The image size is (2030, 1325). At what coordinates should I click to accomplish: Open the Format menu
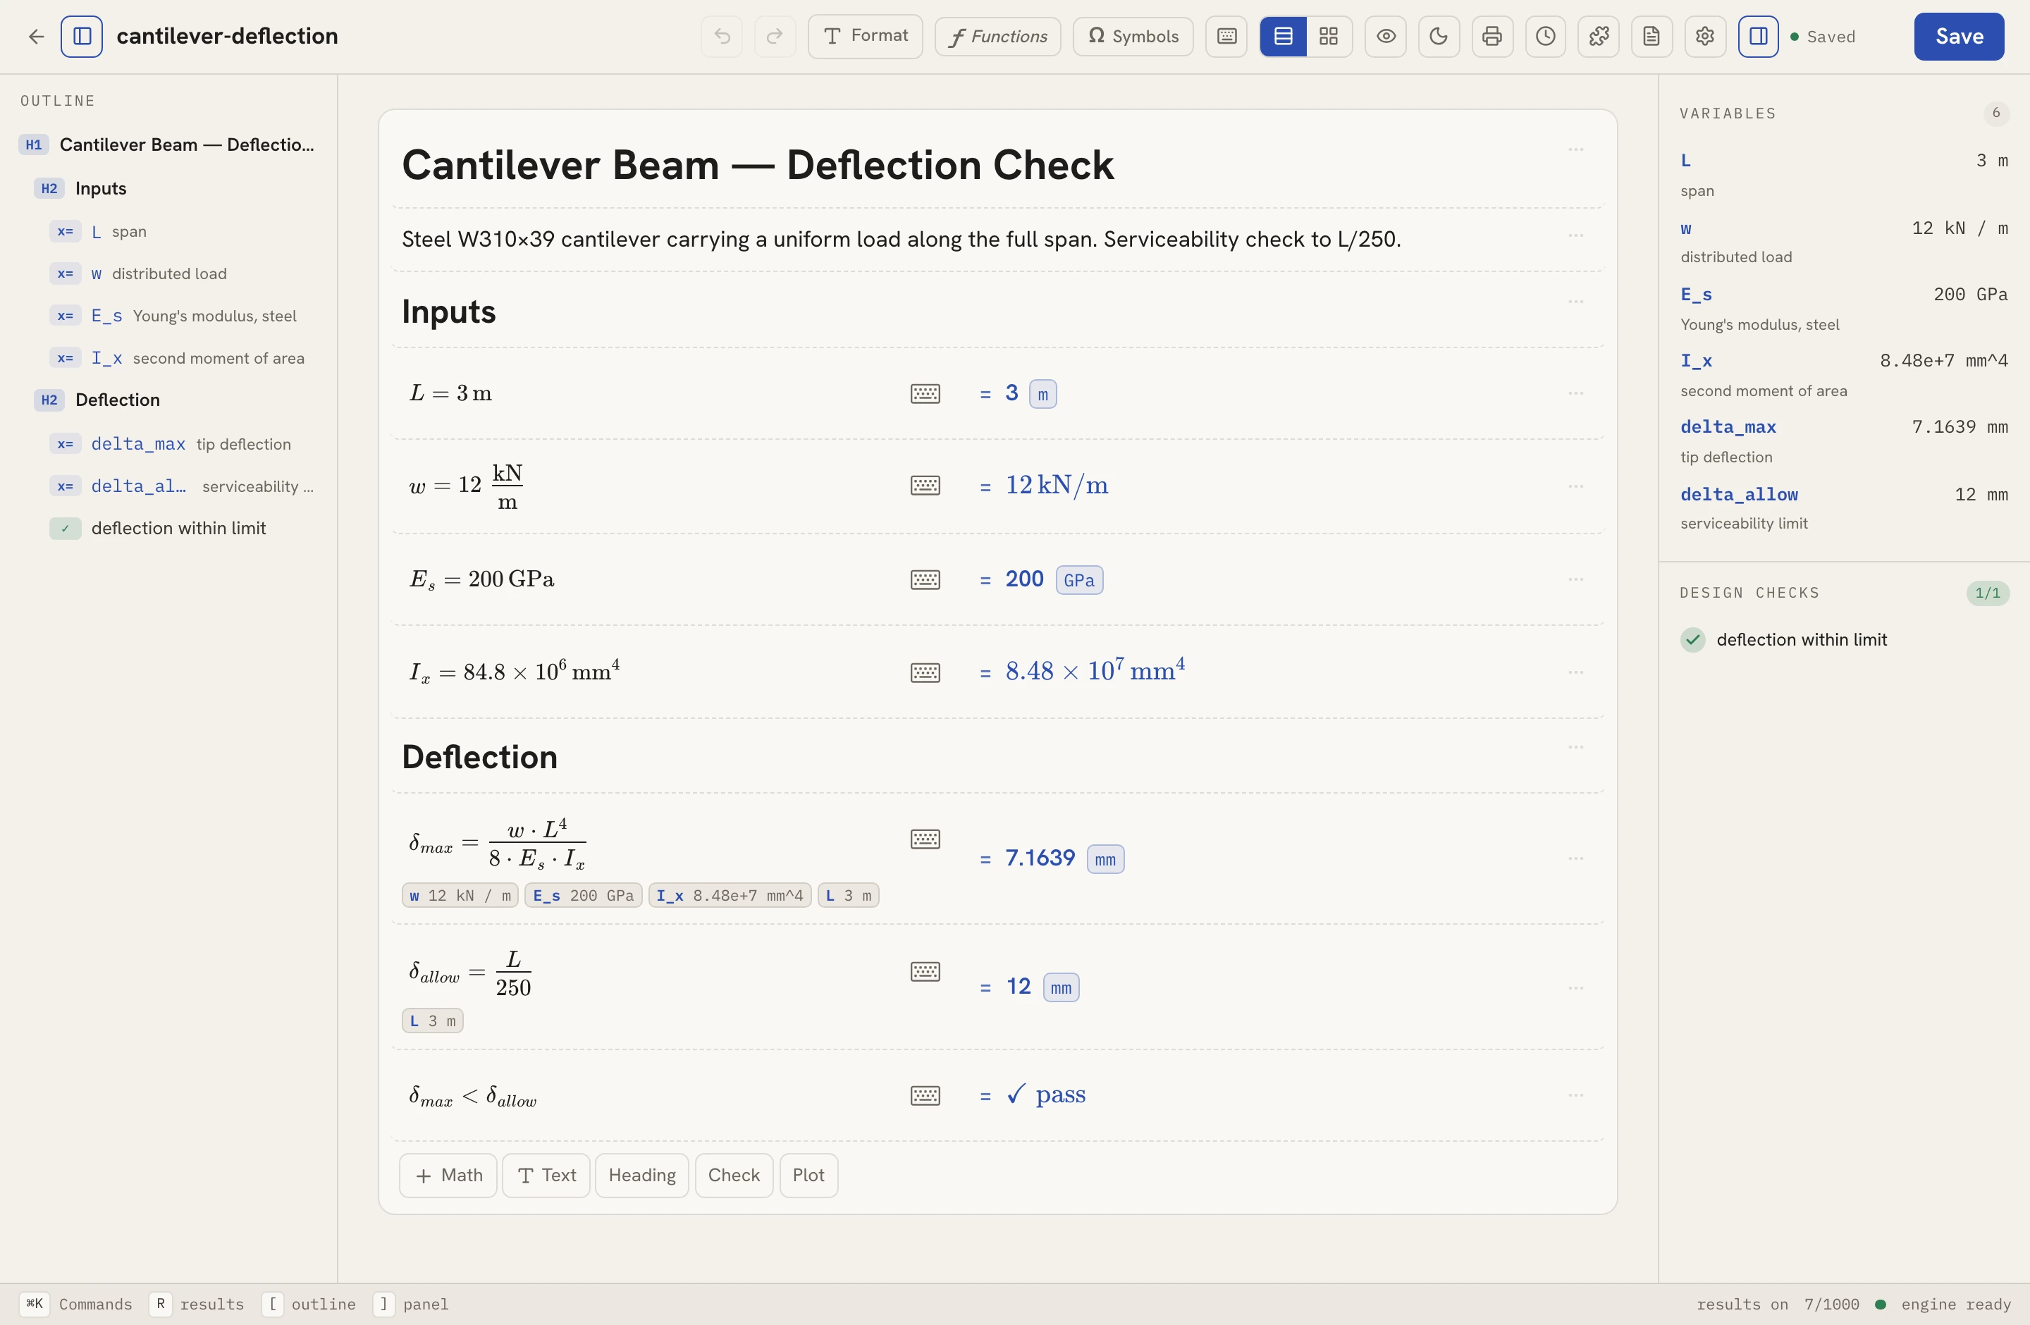click(865, 37)
